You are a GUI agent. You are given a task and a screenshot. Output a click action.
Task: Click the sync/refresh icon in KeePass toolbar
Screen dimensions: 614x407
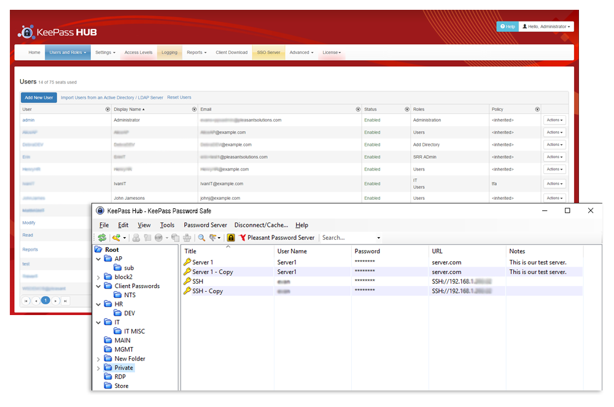pyautogui.click(x=102, y=238)
